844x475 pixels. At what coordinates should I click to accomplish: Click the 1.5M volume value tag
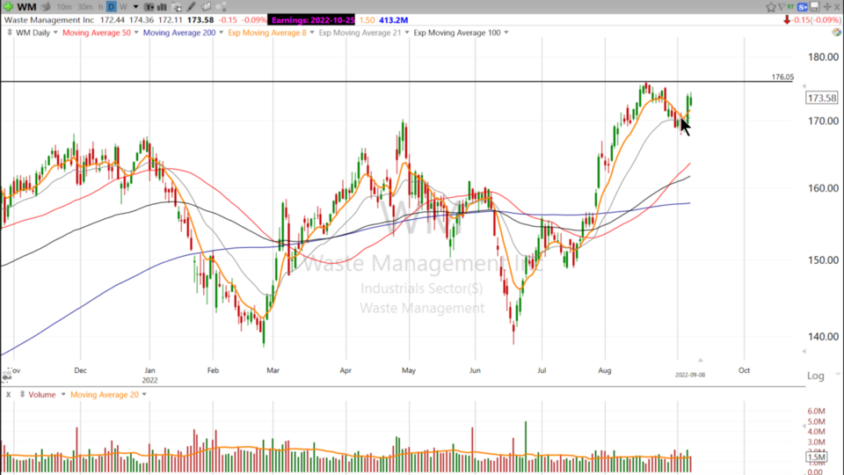click(817, 457)
